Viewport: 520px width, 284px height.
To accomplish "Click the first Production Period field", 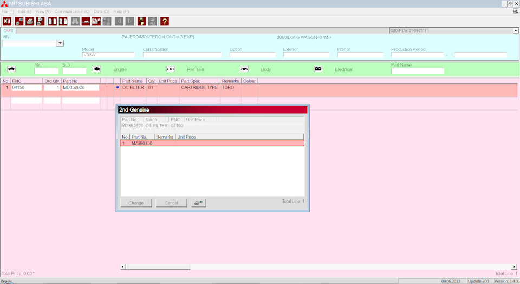I will click(x=417, y=55).
